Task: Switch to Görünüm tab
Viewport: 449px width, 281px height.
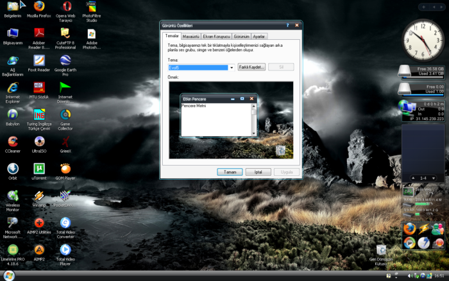Action: tap(241, 37)
